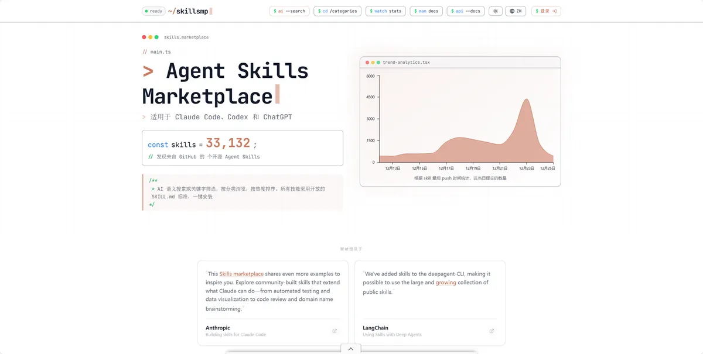703x354 pixels.
Task: Open Anthropic card external link icon
Action: (x=335, y=331)
